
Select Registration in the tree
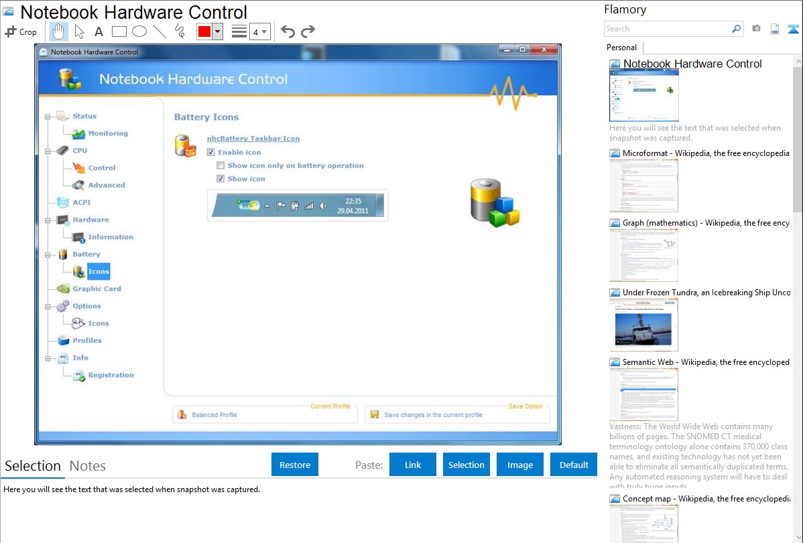pos(111,375)
